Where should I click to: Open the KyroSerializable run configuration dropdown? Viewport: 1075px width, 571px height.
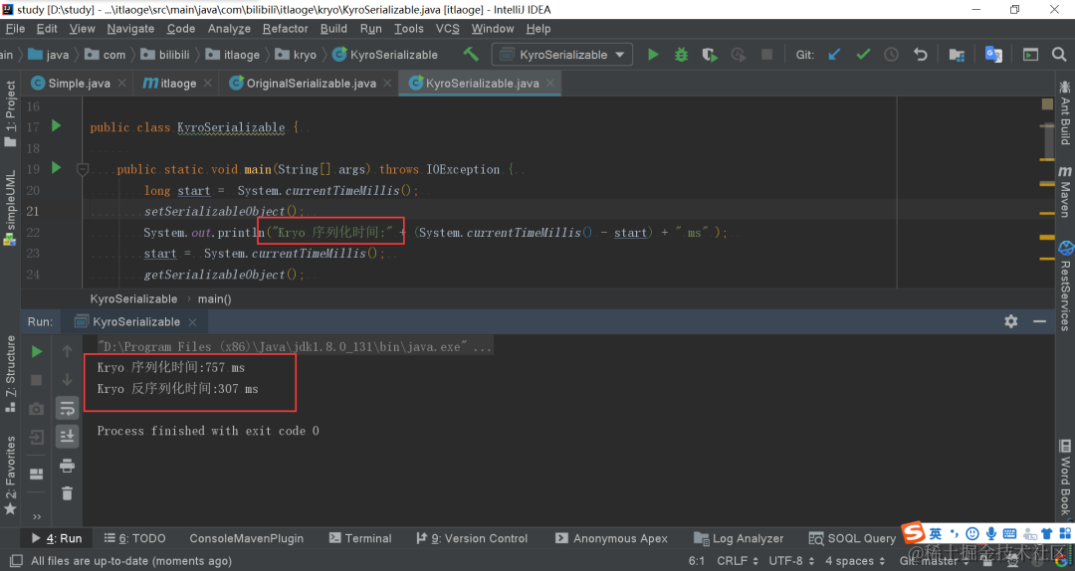(562, 54)
